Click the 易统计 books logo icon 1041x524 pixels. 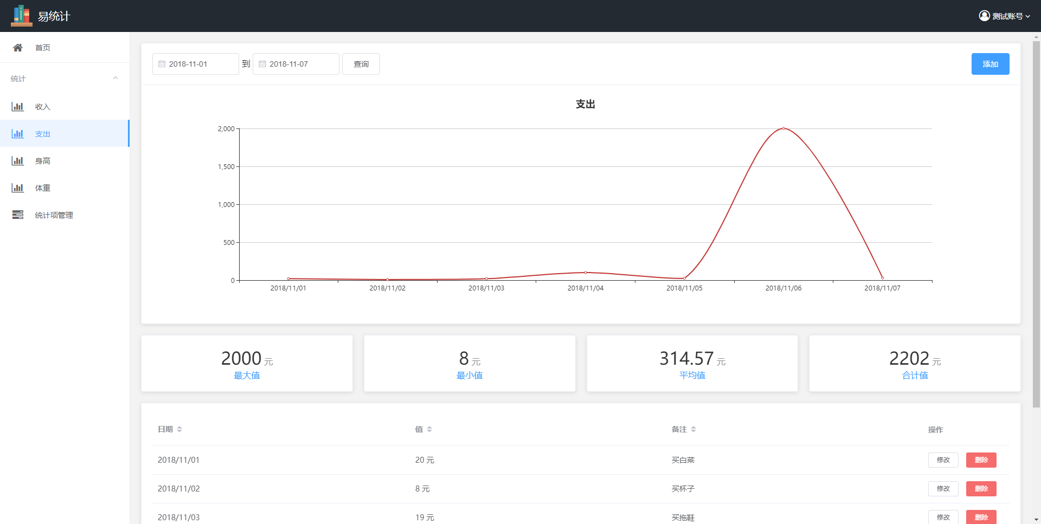click(21, 16)
